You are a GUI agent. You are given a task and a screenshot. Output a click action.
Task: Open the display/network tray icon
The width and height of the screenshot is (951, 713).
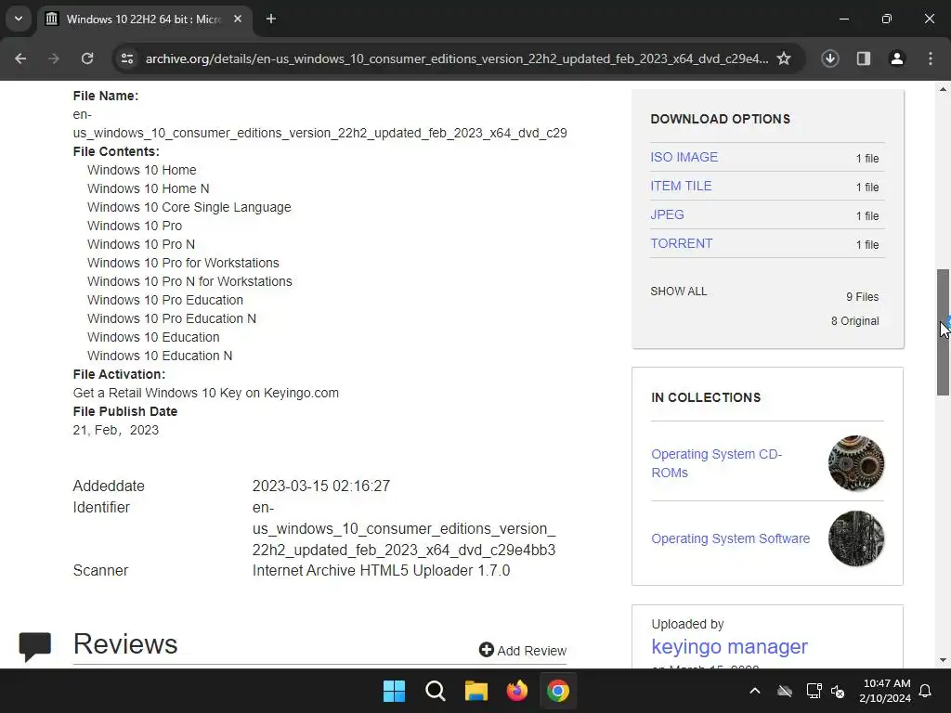coord(814,691)
